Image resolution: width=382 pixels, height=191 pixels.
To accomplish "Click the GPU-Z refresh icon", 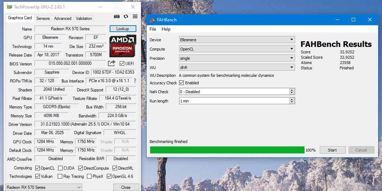I will click(x=126, y=17).
